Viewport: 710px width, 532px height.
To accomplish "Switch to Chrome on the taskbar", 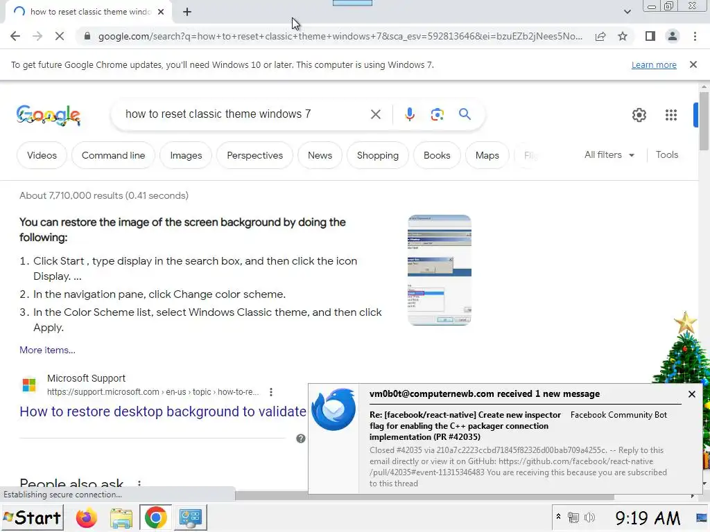I will (x=155, y=517).
